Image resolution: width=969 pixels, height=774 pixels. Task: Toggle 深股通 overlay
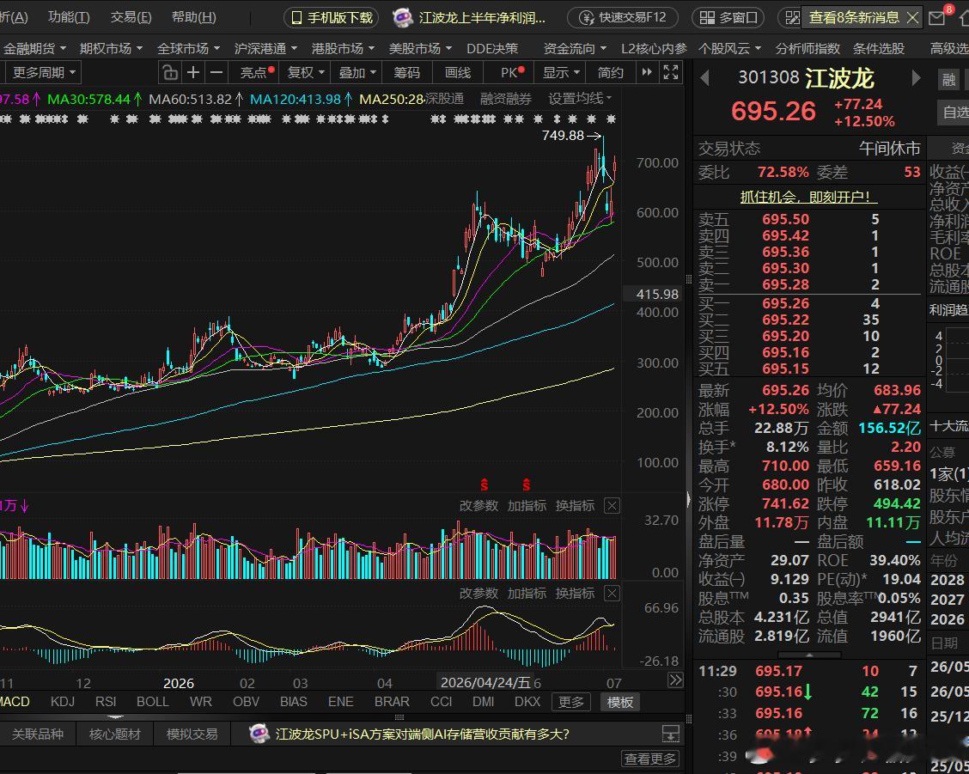[444, 99]
